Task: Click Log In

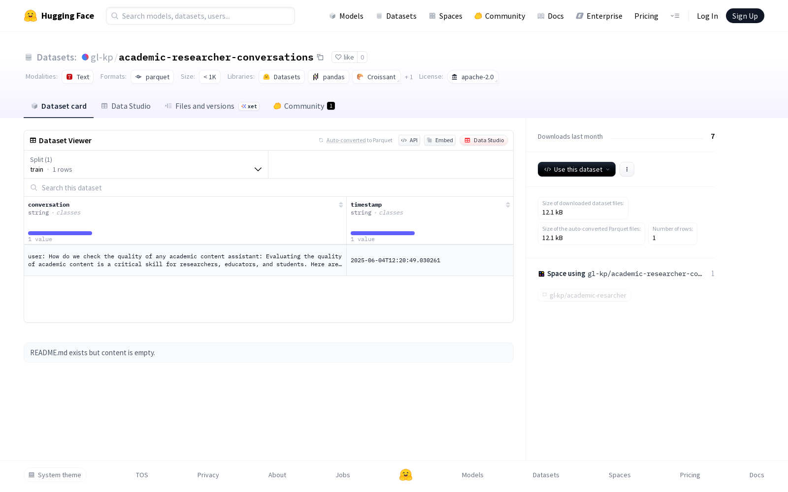Action: pyautogui.click(x=707, y=16)
